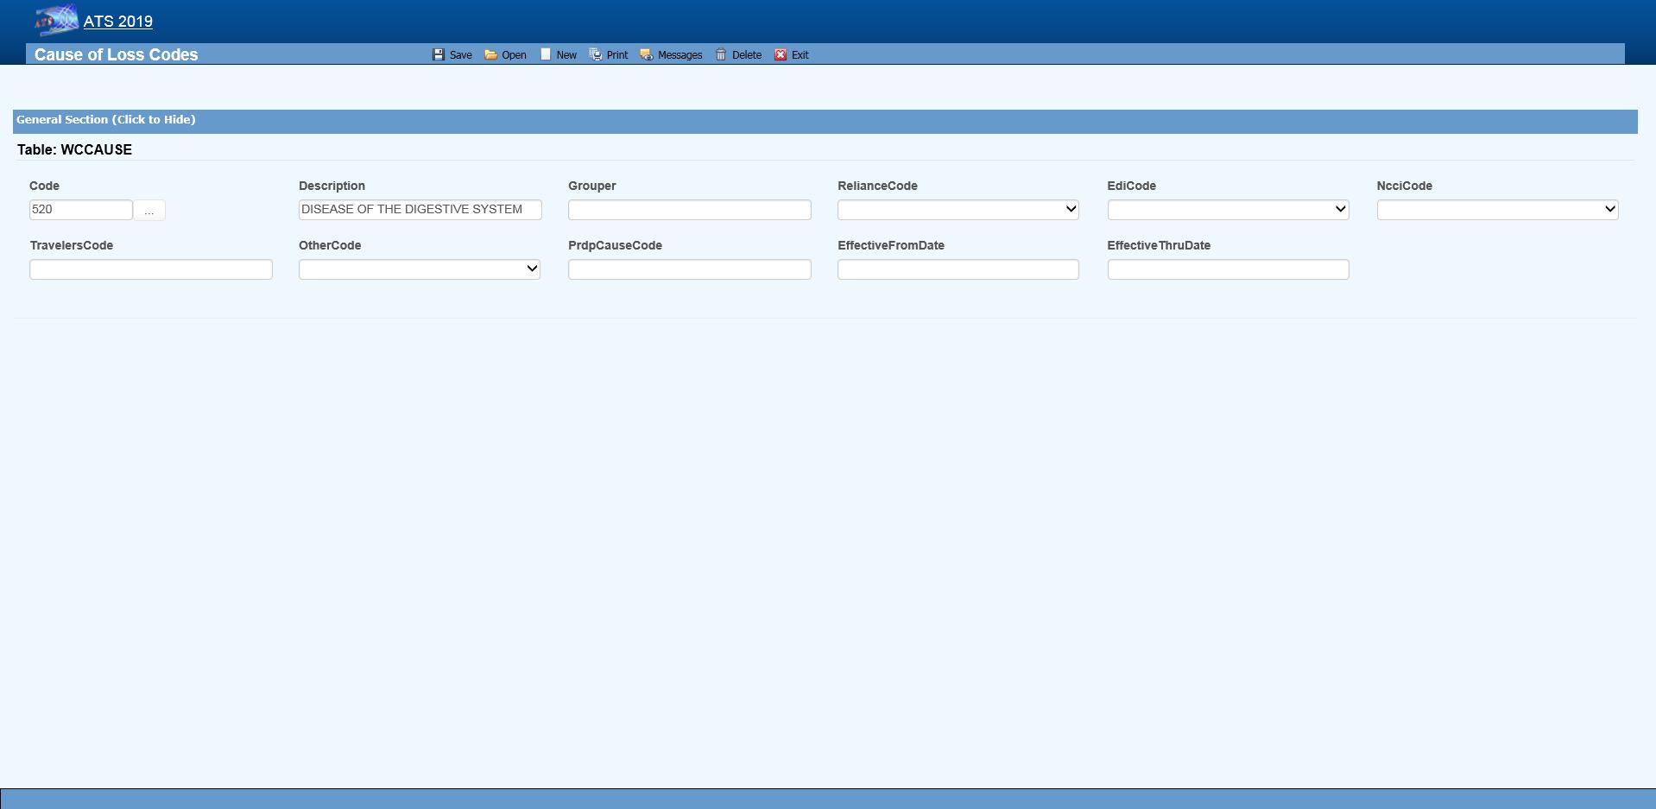Click the Description text field
This screenshot has height=809, width=1656.
[x=420, y=210]
